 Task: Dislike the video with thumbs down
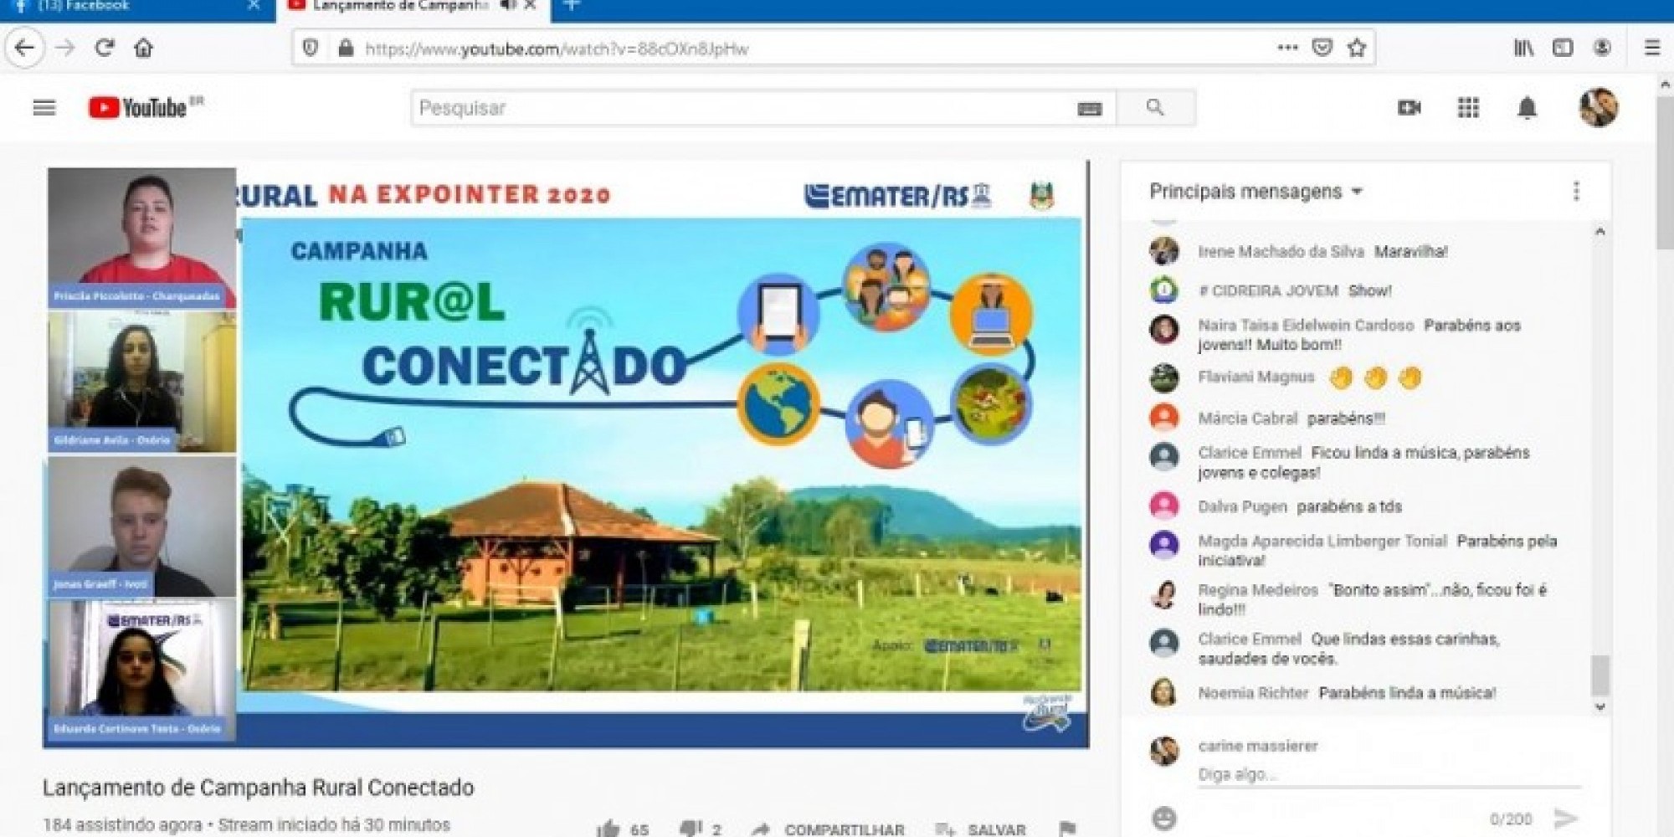point(691,829)
